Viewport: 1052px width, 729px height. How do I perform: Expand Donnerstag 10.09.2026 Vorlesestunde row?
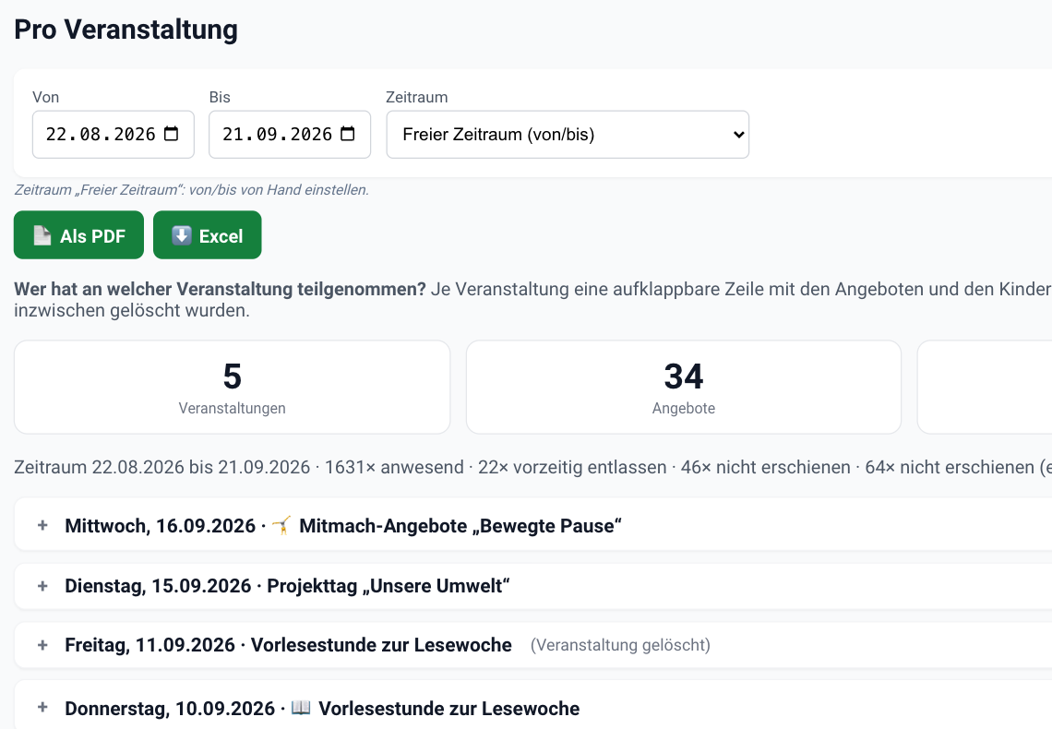pyautogui.click(x=43, y=707)
